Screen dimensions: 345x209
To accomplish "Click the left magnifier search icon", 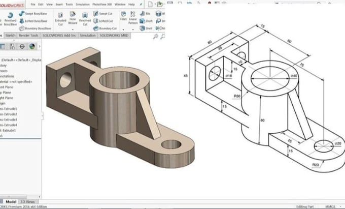I will pos(156,37).
